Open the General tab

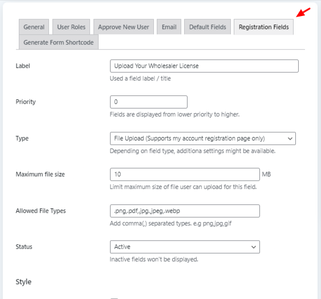coord(34,27)
